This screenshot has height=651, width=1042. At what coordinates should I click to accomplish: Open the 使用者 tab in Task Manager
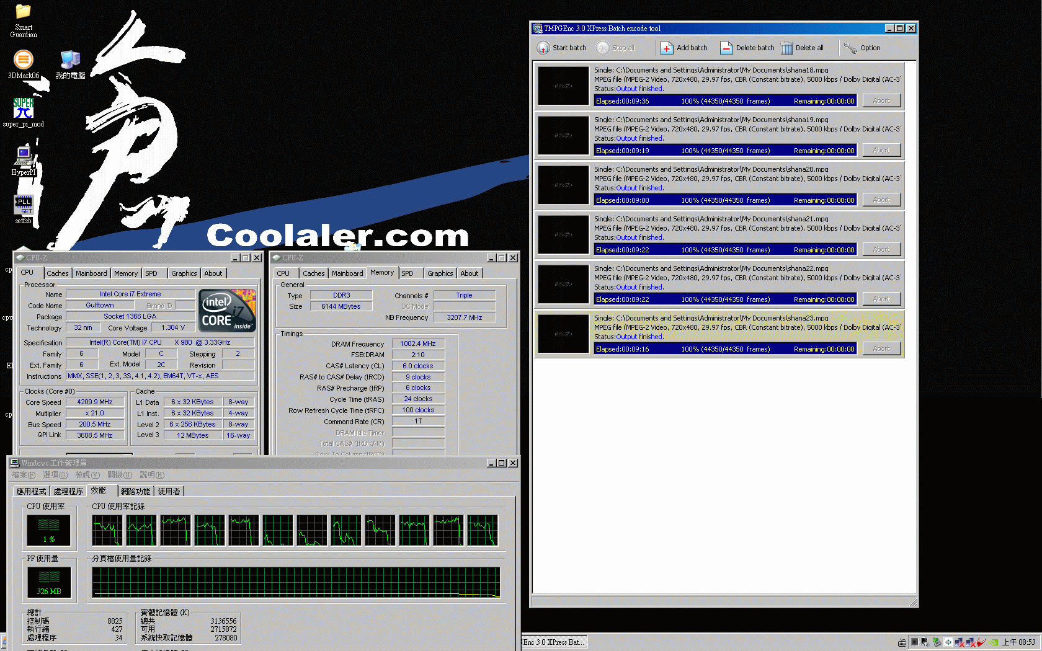169,491
